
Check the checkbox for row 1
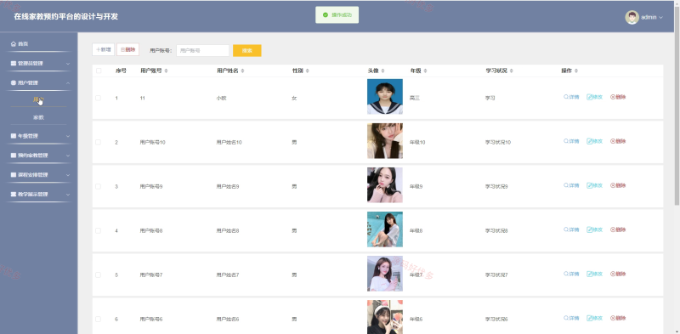(x=98, y=98)
